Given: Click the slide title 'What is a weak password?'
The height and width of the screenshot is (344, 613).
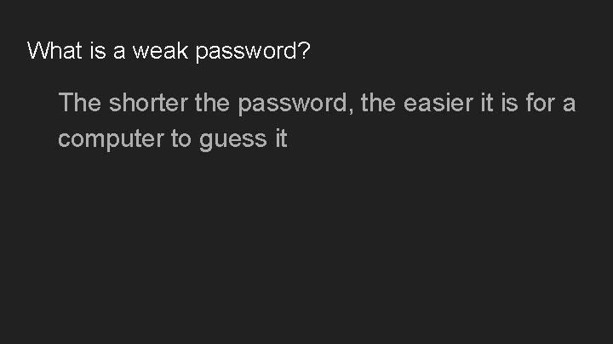Looking at the screenshot, I should pyautogui.click(x=169, y=51).
